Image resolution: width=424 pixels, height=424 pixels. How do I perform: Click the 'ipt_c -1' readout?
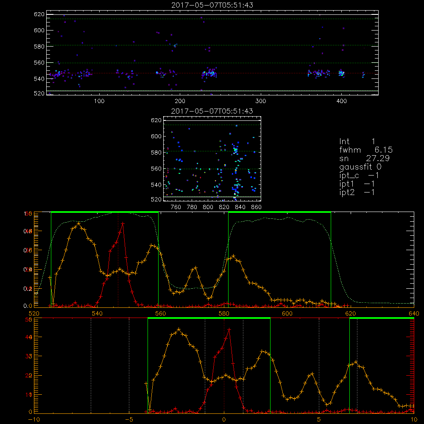pos(359,176)
